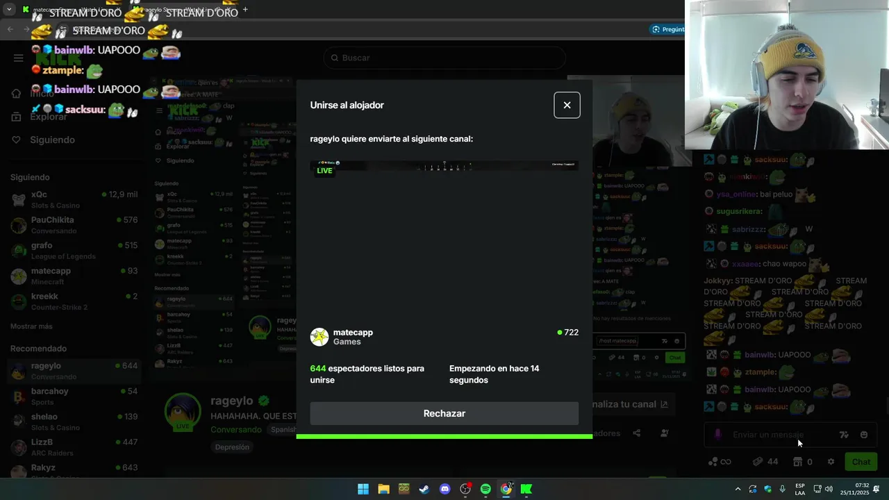889x500 pixels.
Task: Open File Explorer from taskbar
Action: click(383, 489)
